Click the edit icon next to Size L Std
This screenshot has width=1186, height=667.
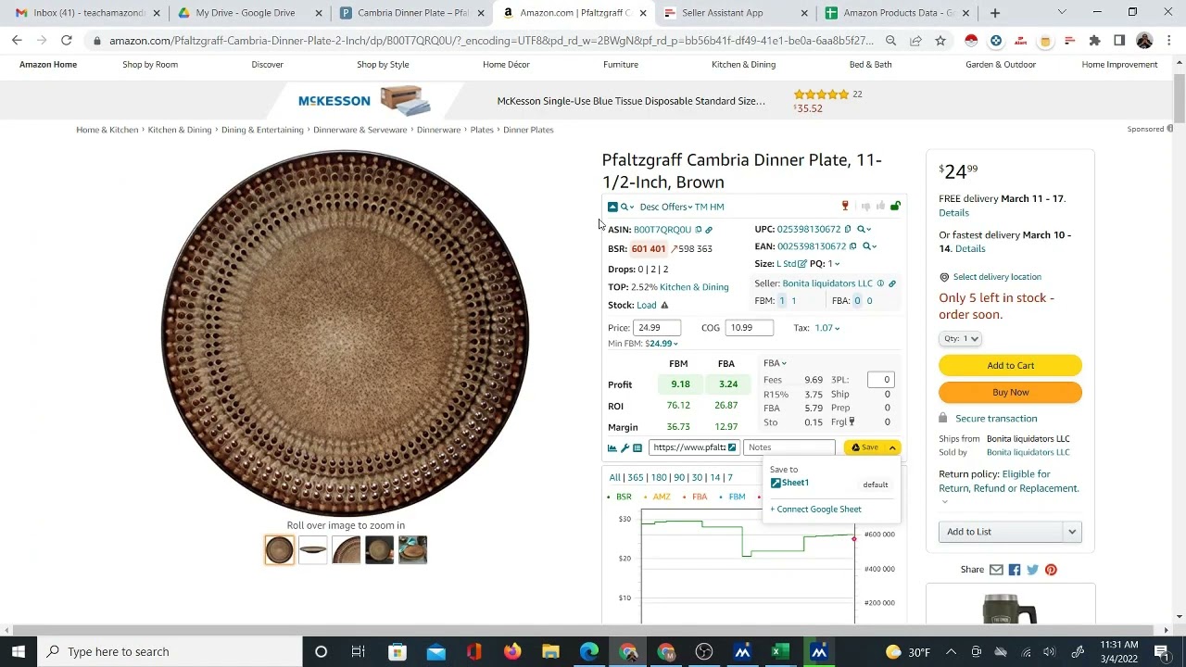point(802,264)
